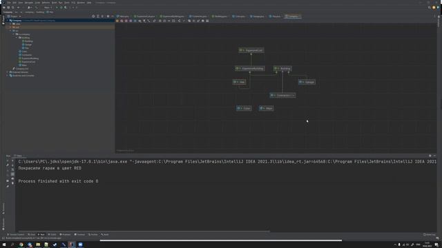Select Company.iml in Project tree
The height and width of the screenshot is (248, 442).
point(20,69)
